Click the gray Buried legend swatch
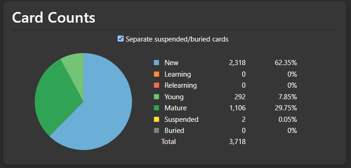This screenshot has width=351, height=168. point(157,131)
